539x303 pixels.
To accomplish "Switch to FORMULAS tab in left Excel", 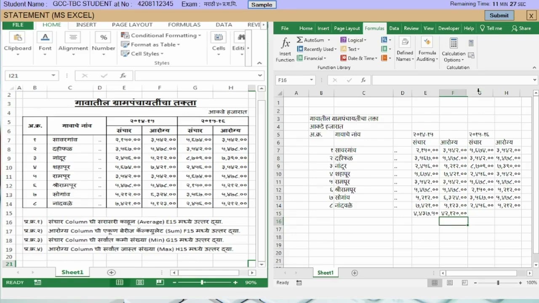I will [x=184, y=25].
